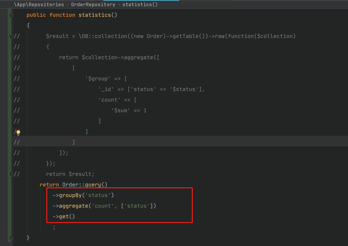Click the commented }); line
This screenshot has width=348, height=246.
pyautogui.click(x=50, y=164)
